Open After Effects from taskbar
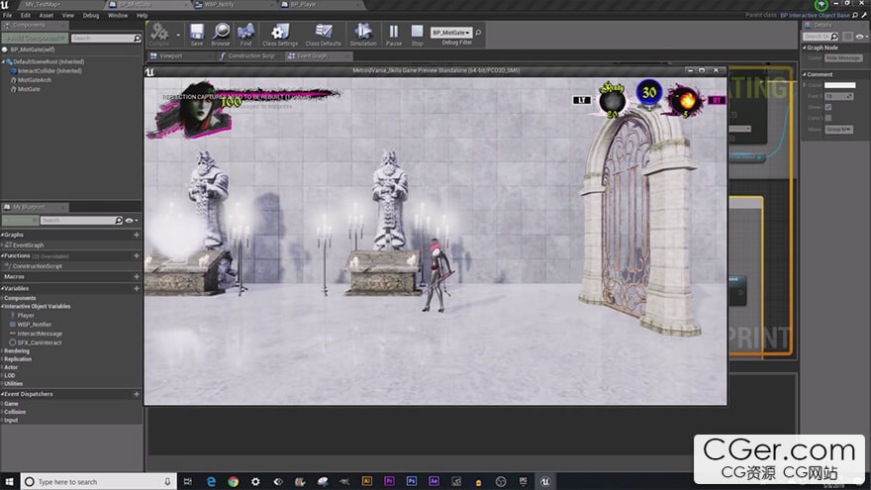Screen dimensions: 871x490 (x=434, y=481)
